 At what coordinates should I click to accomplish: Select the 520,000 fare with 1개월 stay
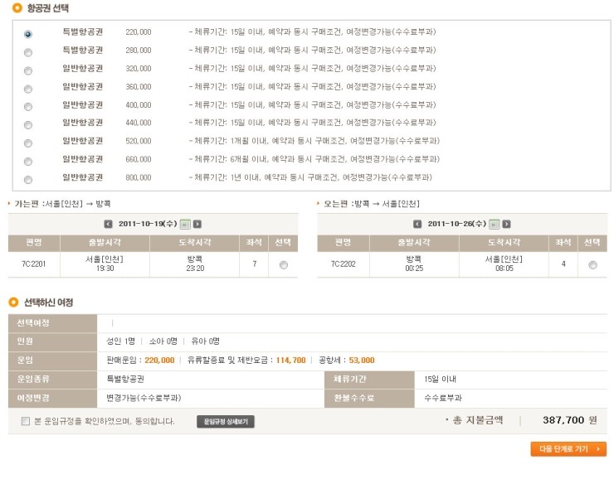click(x=28, y=143)
